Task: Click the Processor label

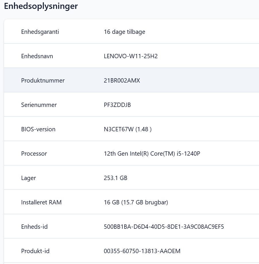Action: (x=34, y=154)
